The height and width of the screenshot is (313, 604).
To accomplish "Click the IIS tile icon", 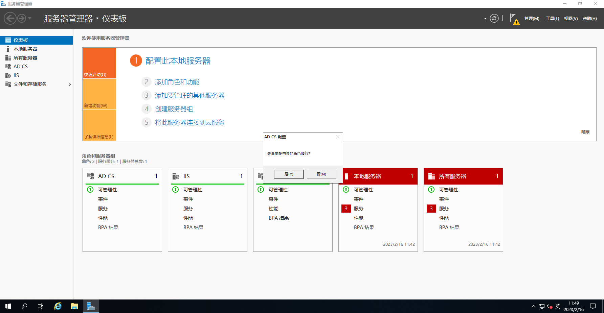I will (x=176, y=176).
